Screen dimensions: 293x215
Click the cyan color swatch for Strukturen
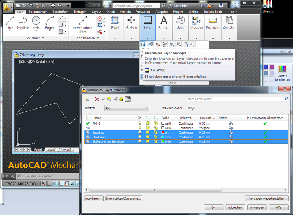tap(163, 137)
